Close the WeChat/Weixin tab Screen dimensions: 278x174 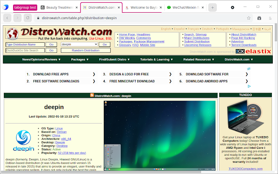click(x=203, y=7)
